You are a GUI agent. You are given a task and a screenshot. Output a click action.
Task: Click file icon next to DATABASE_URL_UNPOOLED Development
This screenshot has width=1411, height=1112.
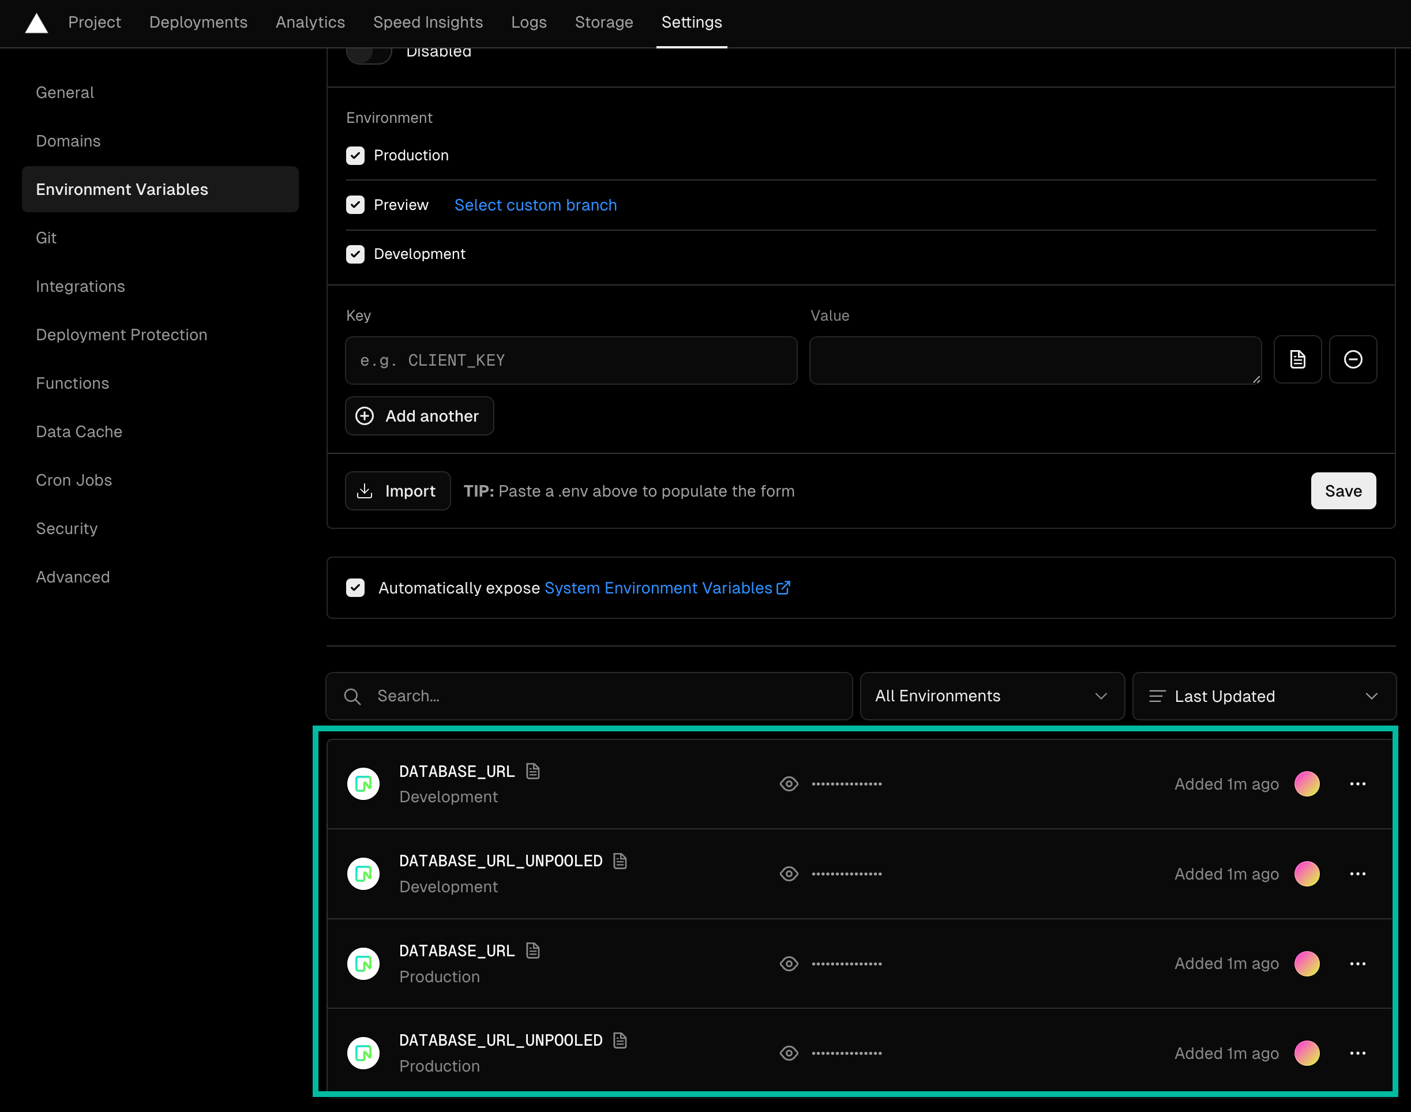pyautogui.click(x=620, y=861)
